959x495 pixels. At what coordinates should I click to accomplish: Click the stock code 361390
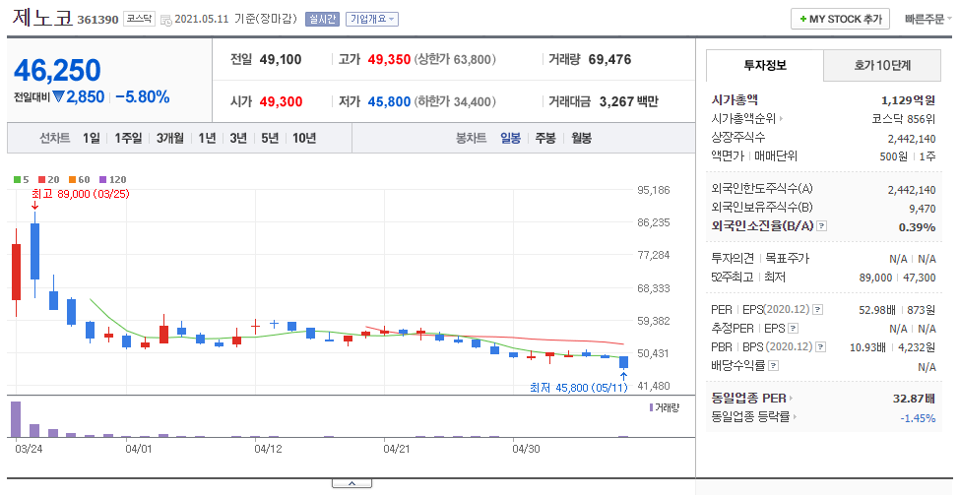pyautogui.click(x=97, y=20)
